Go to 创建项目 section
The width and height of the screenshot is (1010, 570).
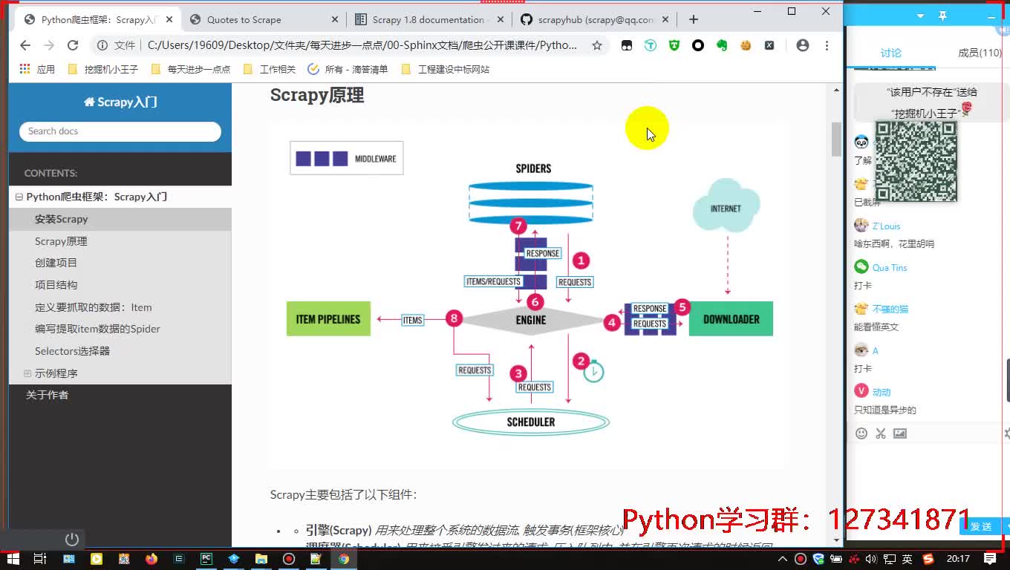point(120,263)
